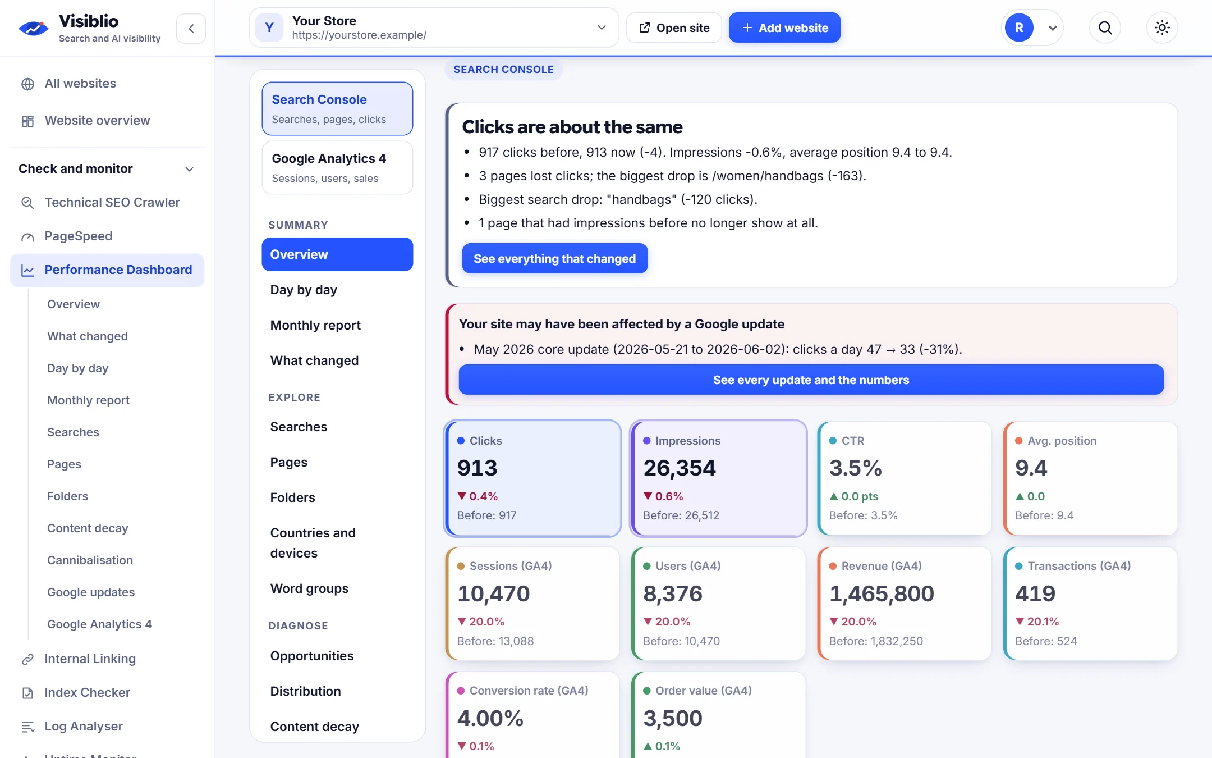Viewport: 1212px width, 758px height.
Task: Click the Open site button
Action: point(674,28)
